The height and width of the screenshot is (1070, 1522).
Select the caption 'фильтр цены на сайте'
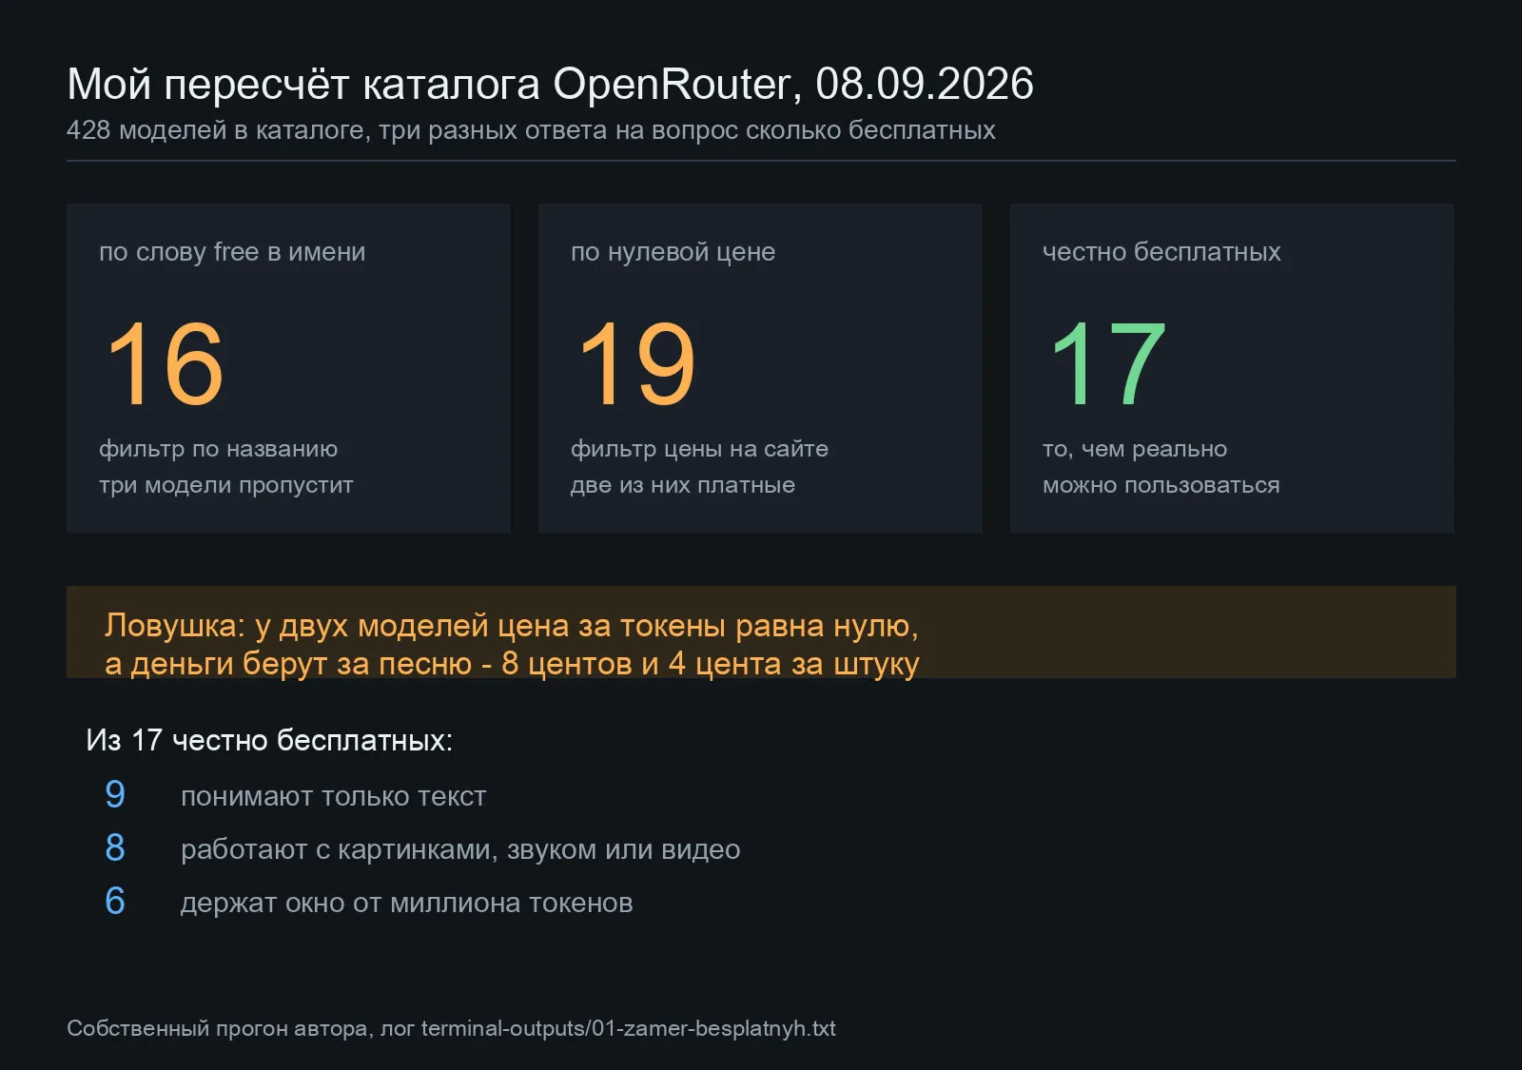(699, 449)
